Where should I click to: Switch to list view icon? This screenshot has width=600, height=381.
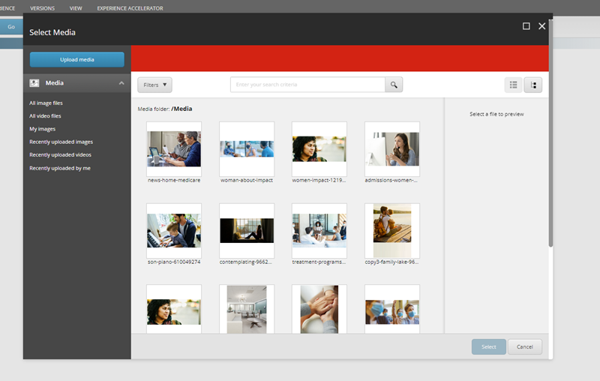click(514, 85)
